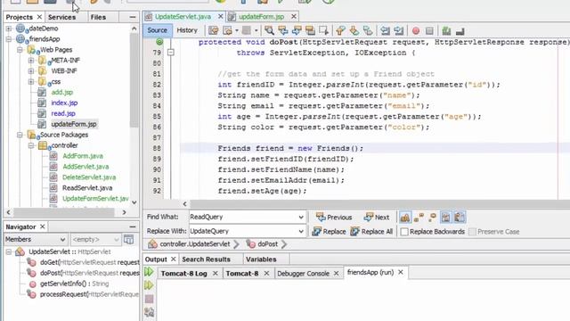This screenshot has width=570, height=321.
Task: Open the Replace With dropdown history
Action: pyautogui.click(x=301, y=232)
